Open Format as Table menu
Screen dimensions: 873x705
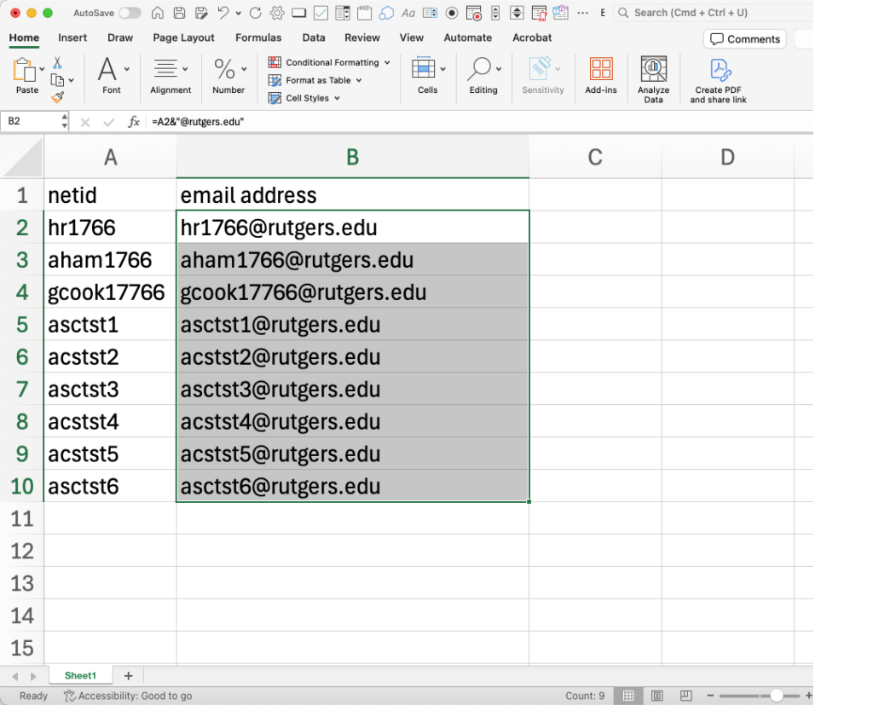(x=315, y=80)
